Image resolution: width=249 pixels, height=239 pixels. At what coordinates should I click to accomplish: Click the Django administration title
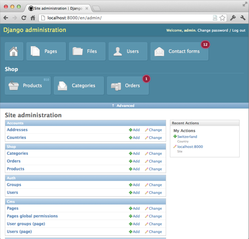click(35, 30)
